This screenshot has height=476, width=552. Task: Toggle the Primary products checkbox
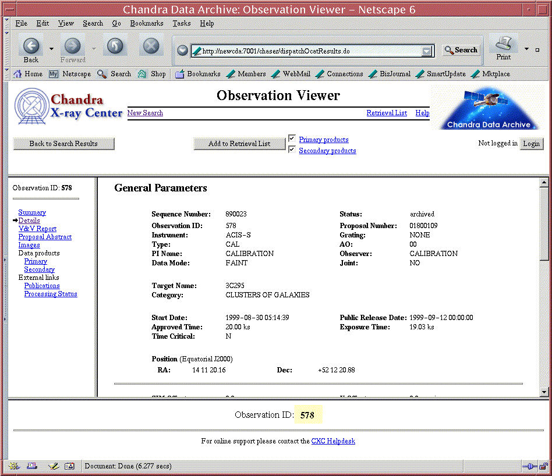coord(292,138)
